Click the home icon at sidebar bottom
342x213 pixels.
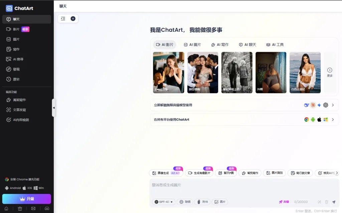[x=7, y=209]
